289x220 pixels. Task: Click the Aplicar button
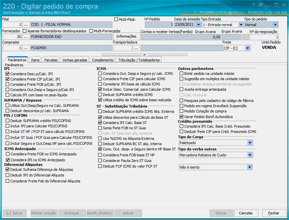128,213
